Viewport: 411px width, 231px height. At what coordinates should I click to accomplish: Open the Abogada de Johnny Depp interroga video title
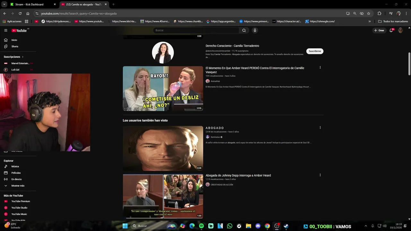[x=238, y=175]
